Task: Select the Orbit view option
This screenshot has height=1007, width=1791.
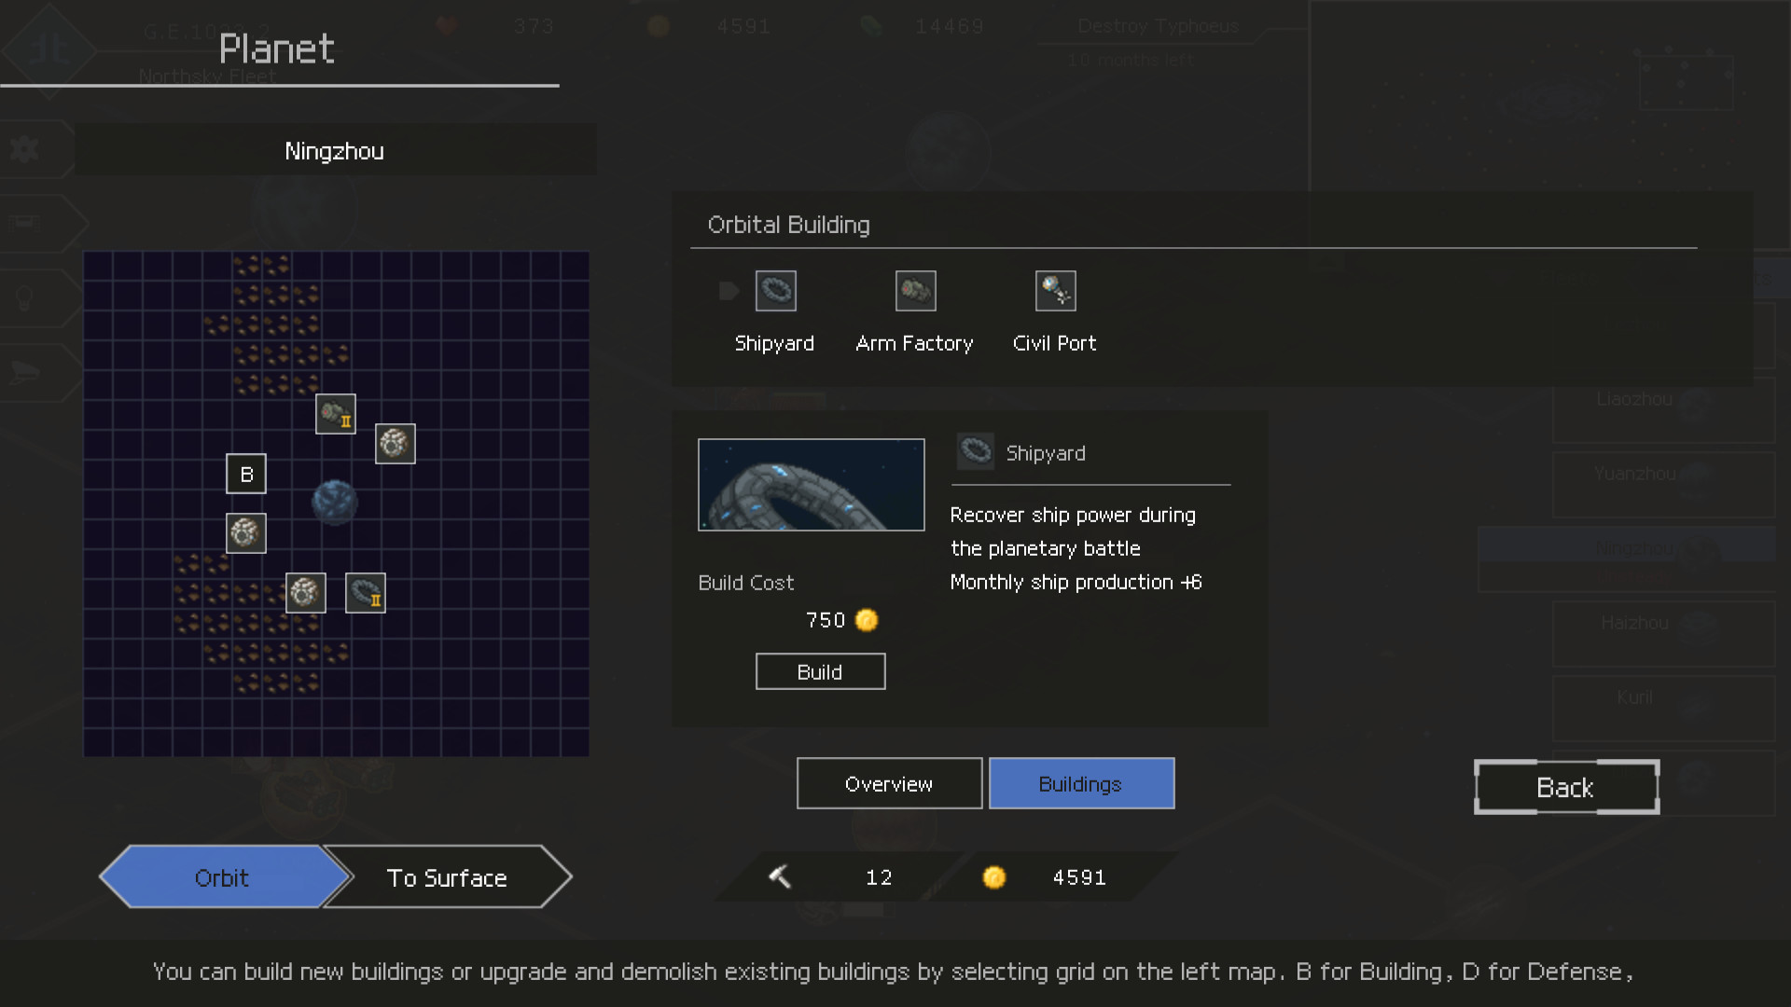Action: click(221, 876)
